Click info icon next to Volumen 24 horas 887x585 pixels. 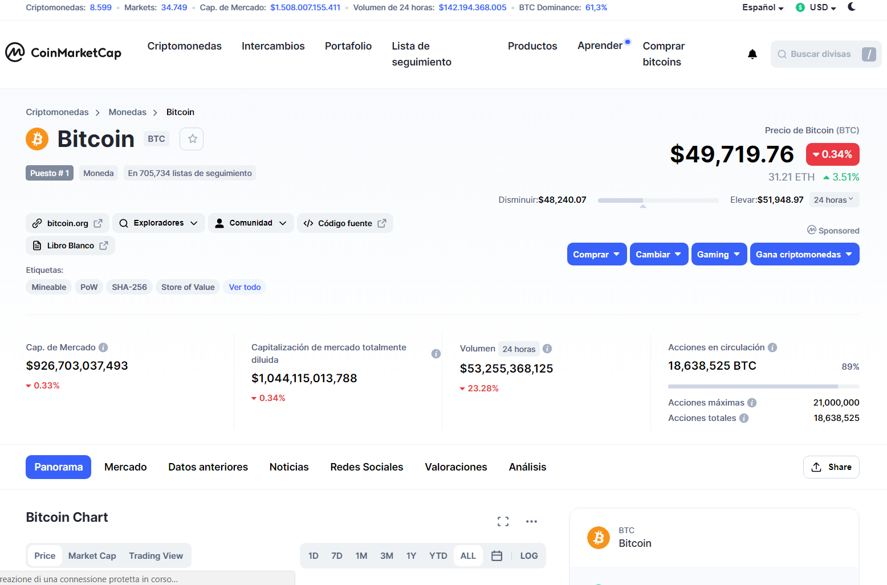click(547, 349)
